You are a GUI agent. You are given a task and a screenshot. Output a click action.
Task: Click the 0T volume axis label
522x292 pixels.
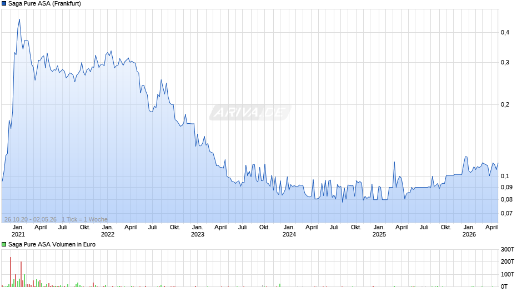coord(504,286)
